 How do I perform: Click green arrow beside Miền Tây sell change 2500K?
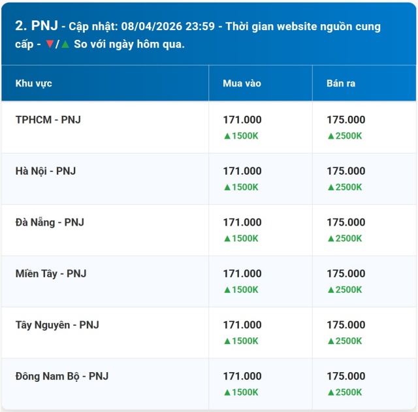coord(331,290)
